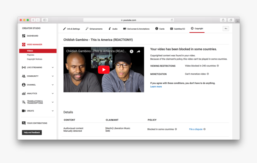
Task: Click the return arrow button at top right
Action: pos(226,28)
